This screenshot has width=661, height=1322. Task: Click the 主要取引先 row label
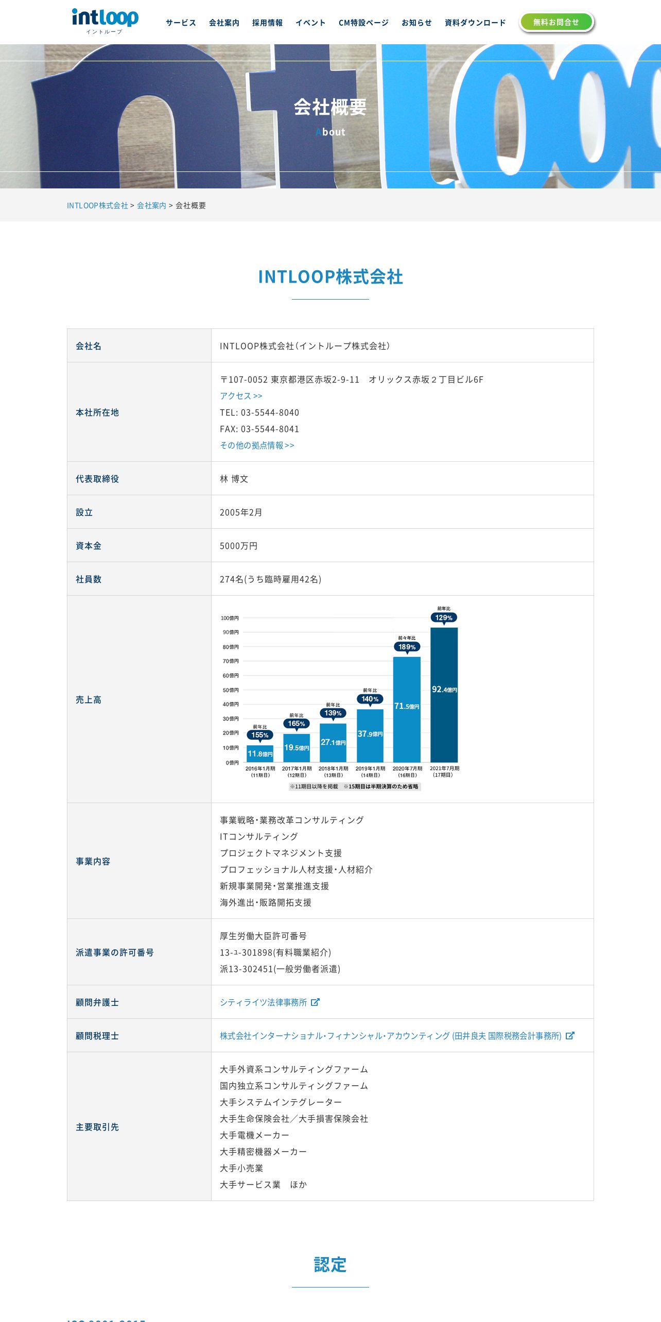tap(97, 1127)
